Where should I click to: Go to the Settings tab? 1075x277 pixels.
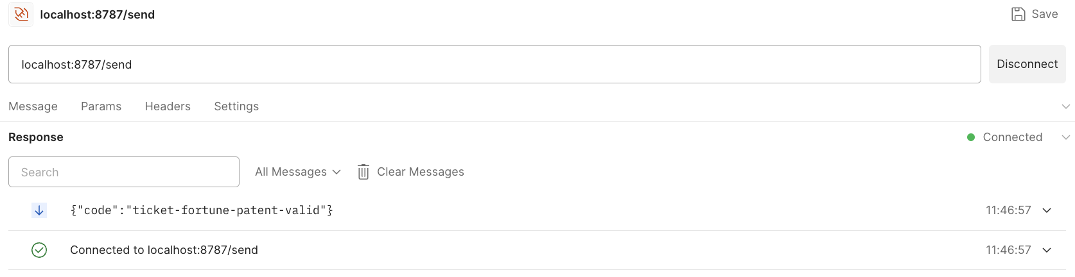coord(236,106)
